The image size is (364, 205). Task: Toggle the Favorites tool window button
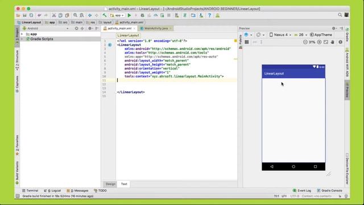point(17,145)
